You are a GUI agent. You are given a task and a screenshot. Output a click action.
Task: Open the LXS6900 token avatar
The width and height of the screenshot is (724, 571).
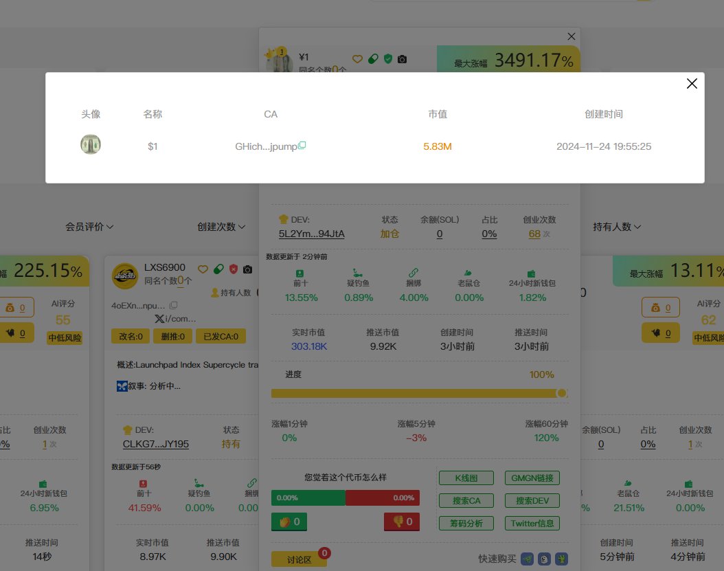click(125, 276)
